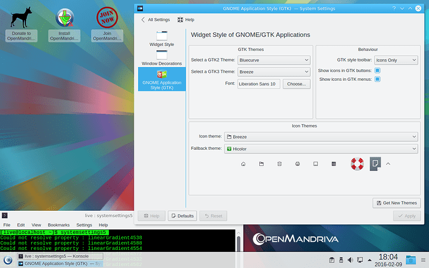This screenshot has width=429, height=268.
Task: Click the home preview icon
Action: (x=243, y=164)
